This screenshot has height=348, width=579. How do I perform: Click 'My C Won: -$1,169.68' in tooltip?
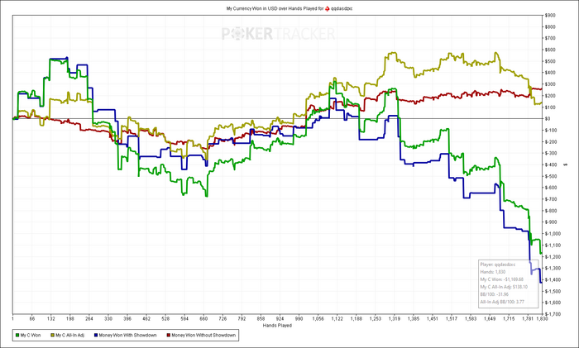click(x=501, y=279)
